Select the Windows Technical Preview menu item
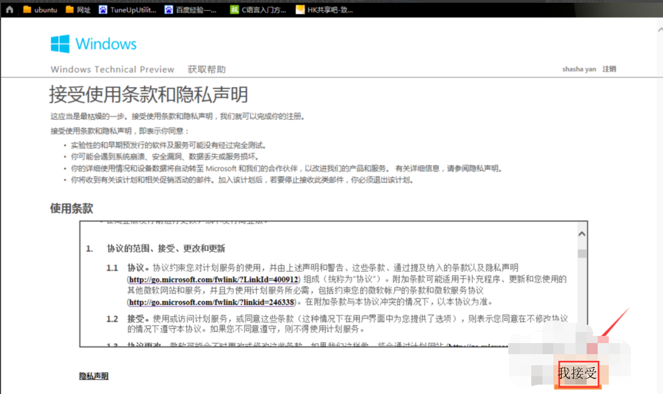The width and height of the screenshot is (663, 394). [112, 69]
